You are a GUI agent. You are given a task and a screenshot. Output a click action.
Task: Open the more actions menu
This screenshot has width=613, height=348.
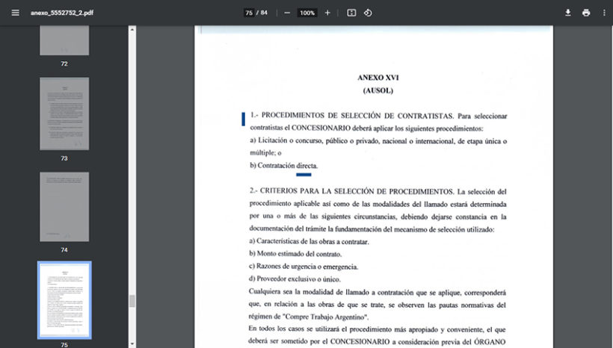pos(604,13)
